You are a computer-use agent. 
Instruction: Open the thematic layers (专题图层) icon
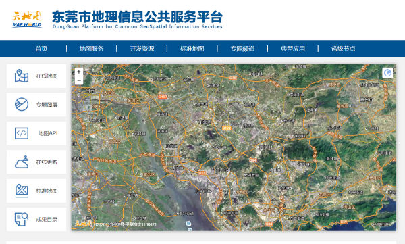(x=22, y=104)
